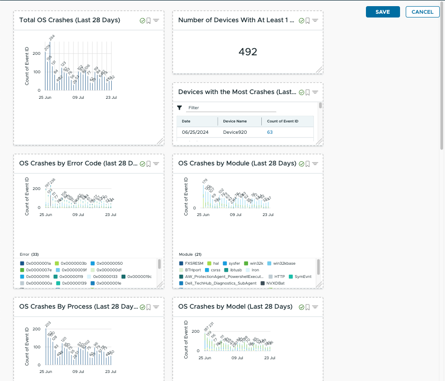This screenshot has height=381, width=445.
Task: Click the Filter text field in devices table
Action: [224, 108]
